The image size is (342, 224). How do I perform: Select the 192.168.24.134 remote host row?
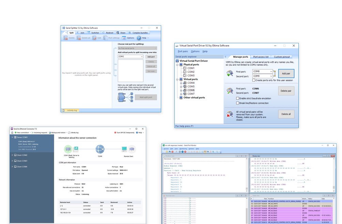pos(100,213)
